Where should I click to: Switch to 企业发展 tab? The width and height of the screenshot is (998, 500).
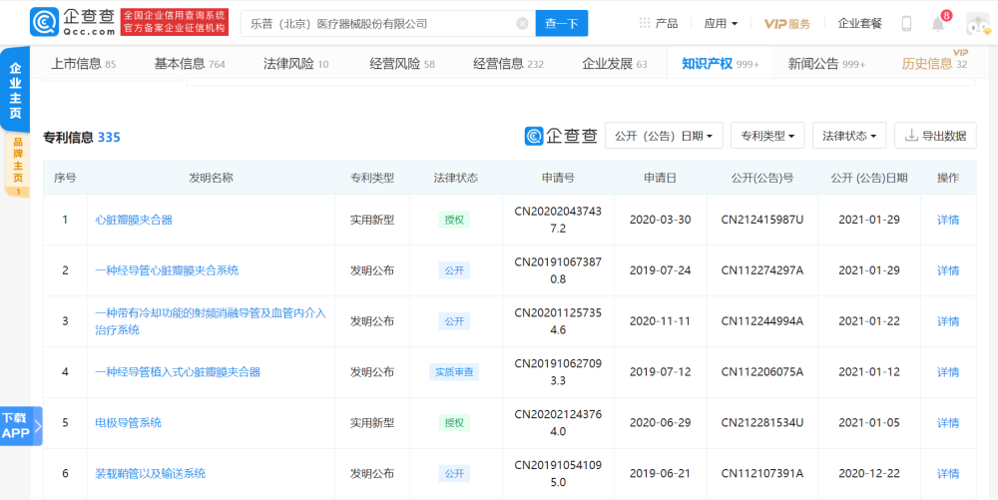click(614, 64)
